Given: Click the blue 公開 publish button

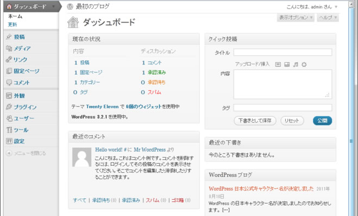Looking at the screenshot, I should tap(322, 121).
